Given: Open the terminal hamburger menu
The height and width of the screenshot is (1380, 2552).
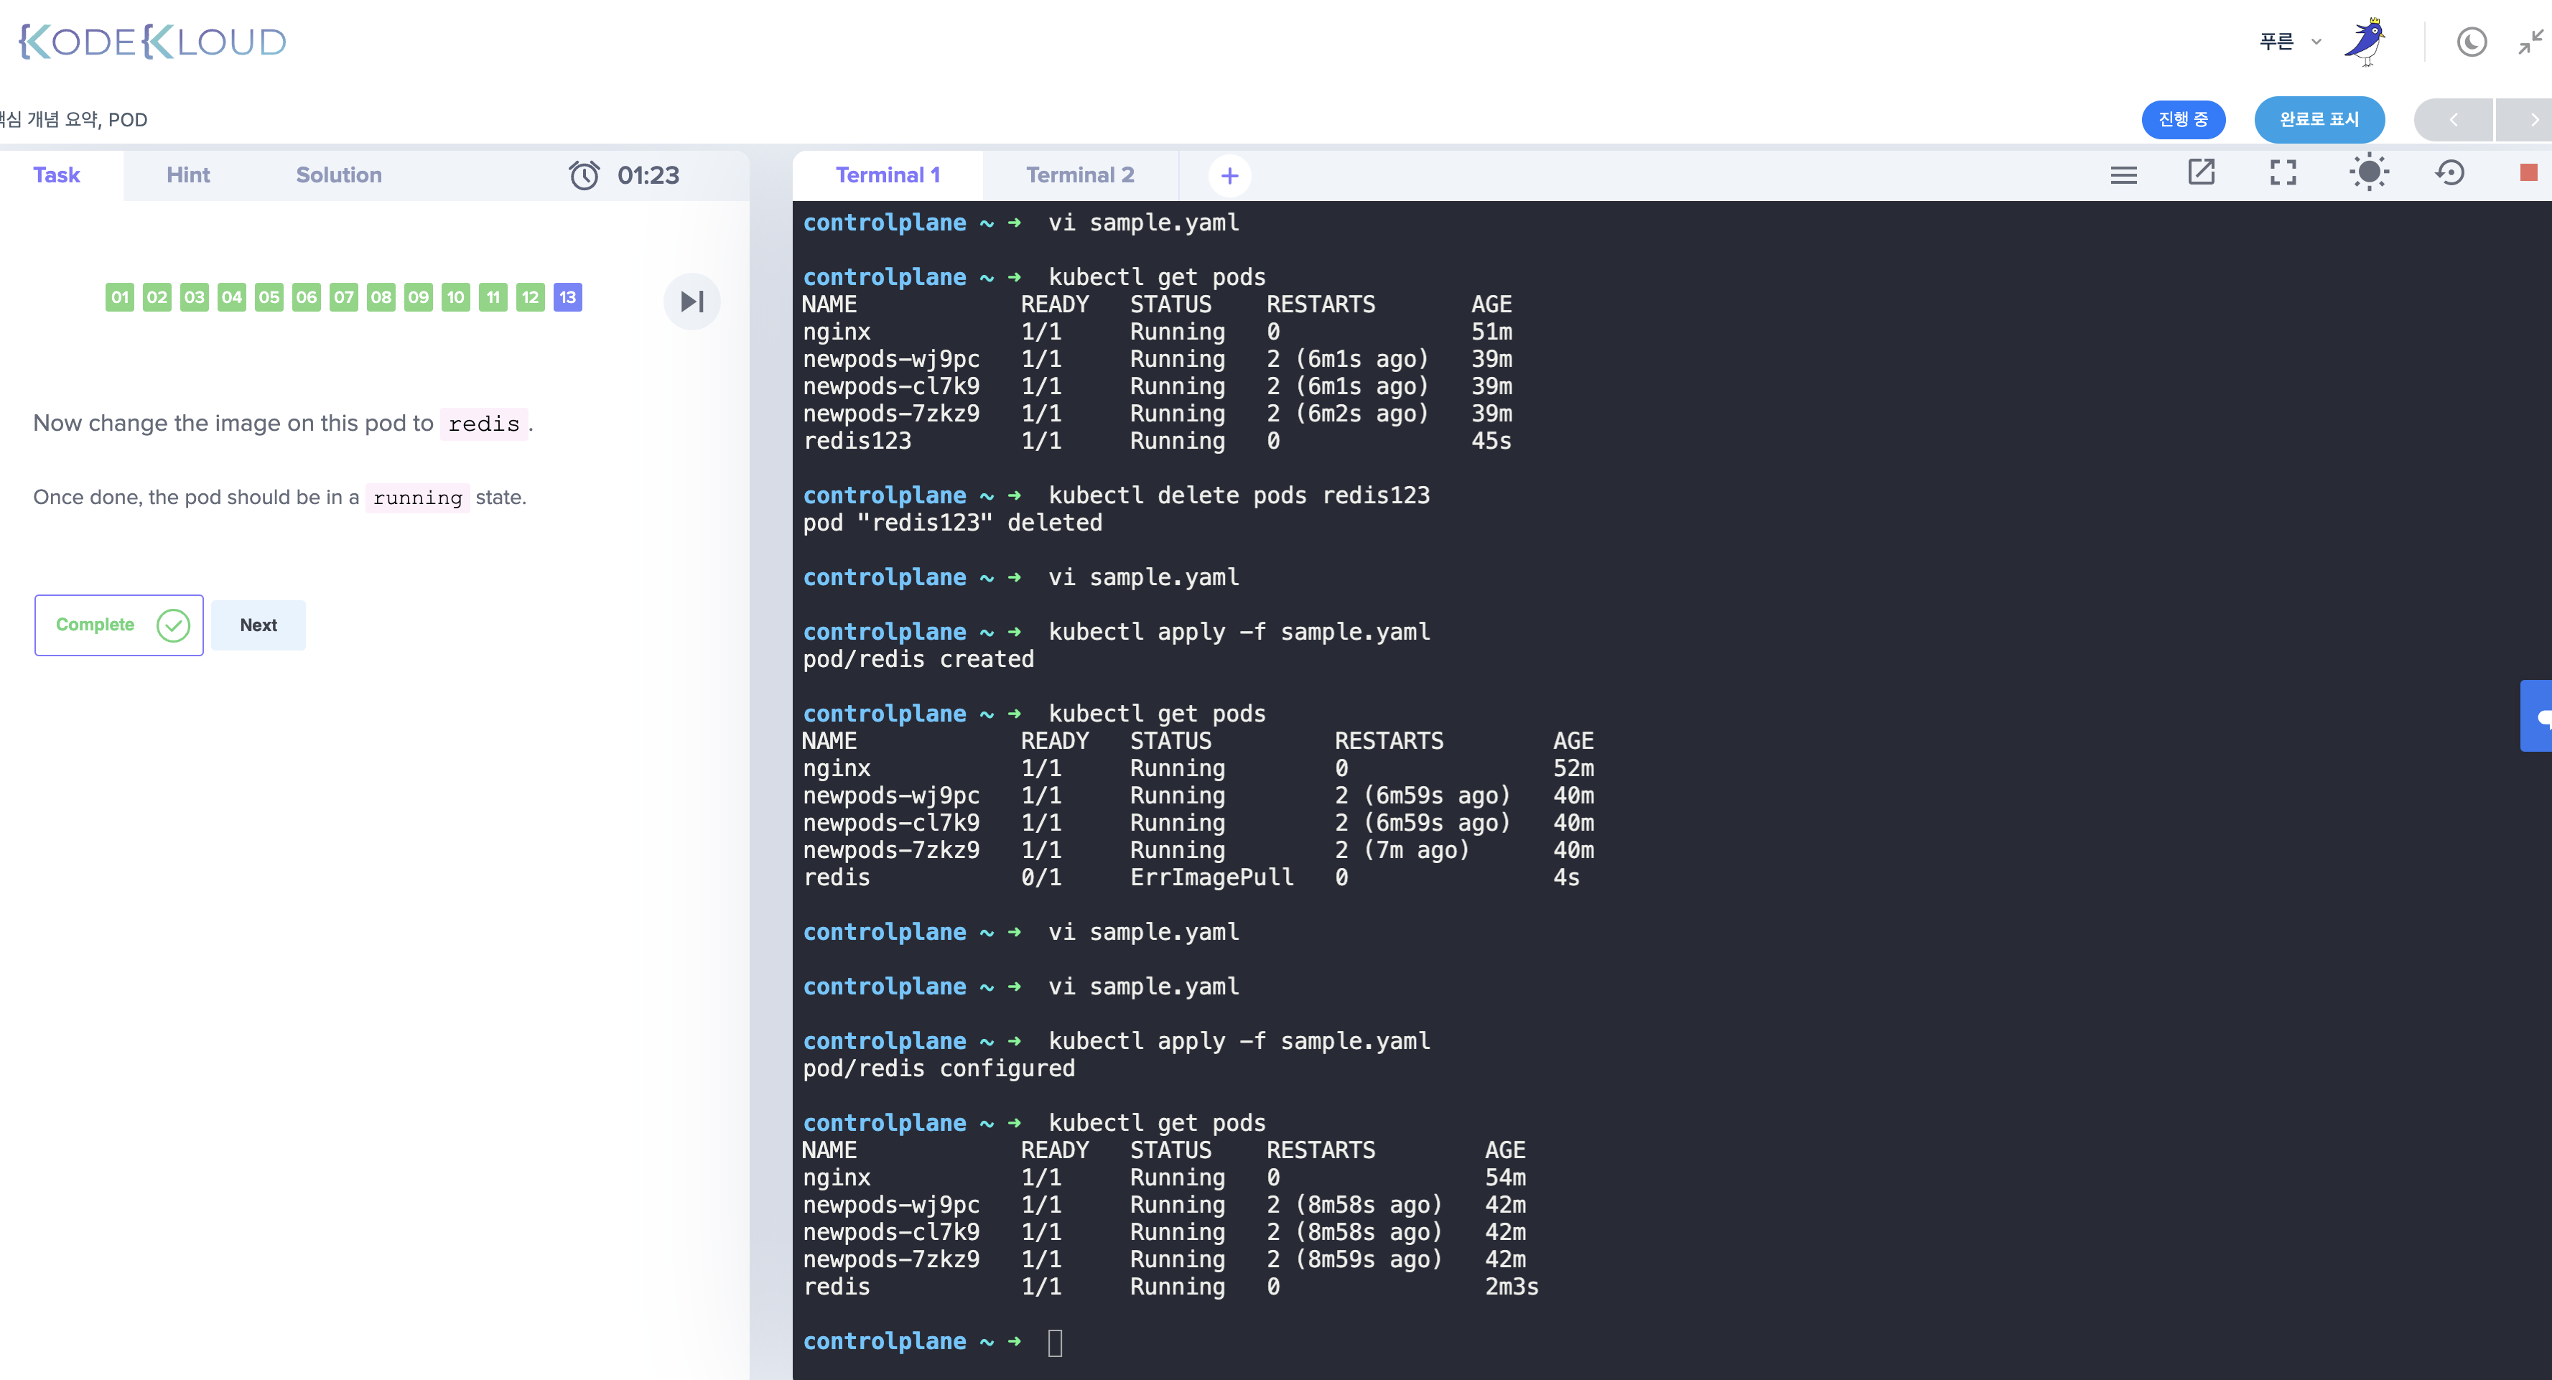Looking at the screenshot, I should pos(2123,175).
